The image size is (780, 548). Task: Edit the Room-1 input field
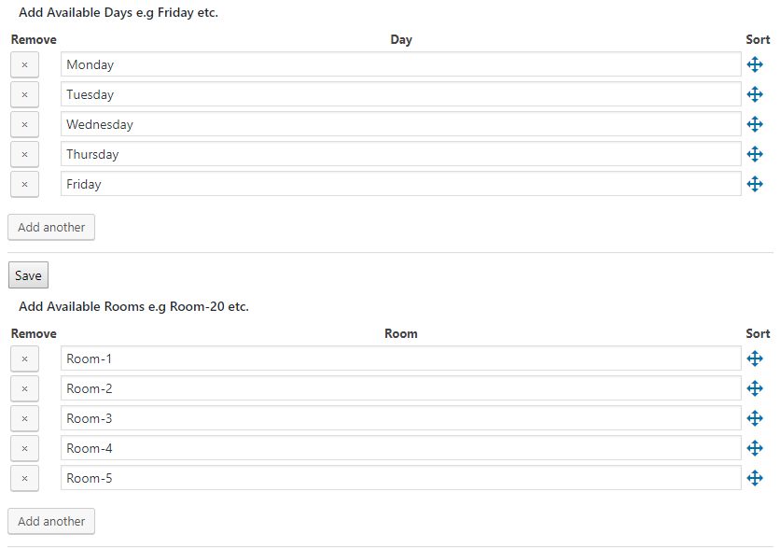click(401, 358)
